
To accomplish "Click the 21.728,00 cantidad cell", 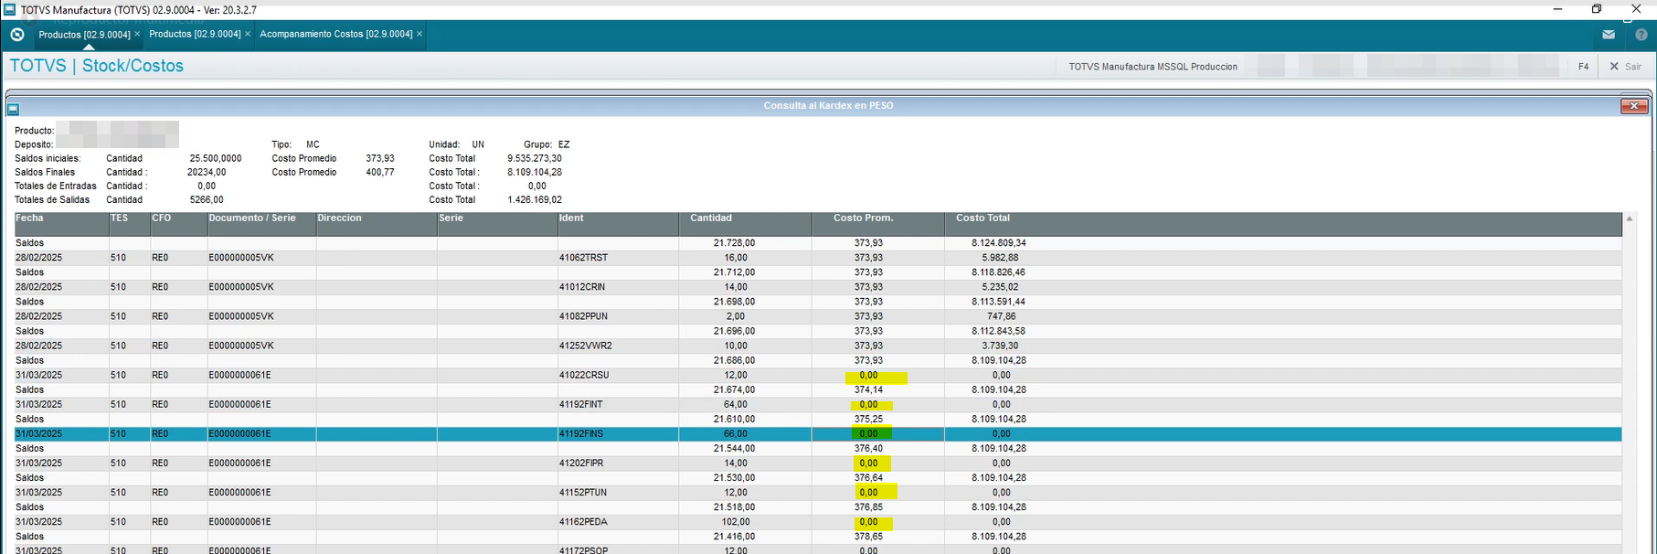I will (x=734, y=243).
